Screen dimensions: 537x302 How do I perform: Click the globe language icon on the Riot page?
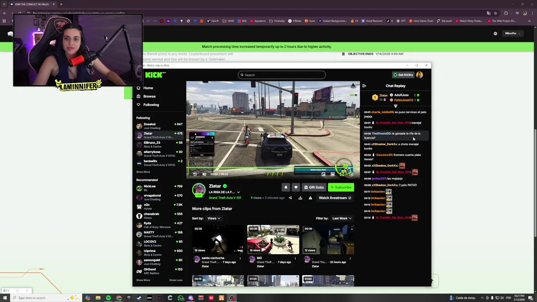(x=495, y=34)
